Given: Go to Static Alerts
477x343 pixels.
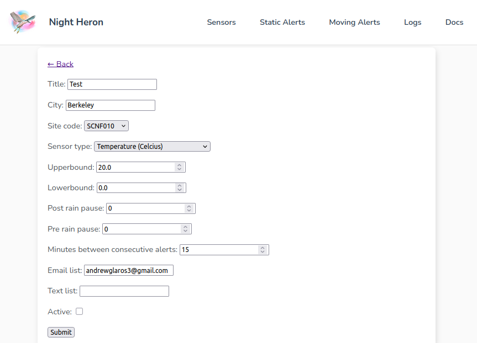Looking at the screenshot, I should point(282,23).
